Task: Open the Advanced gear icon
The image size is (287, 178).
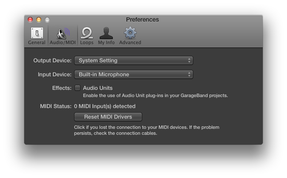Action: click(130, 33)
